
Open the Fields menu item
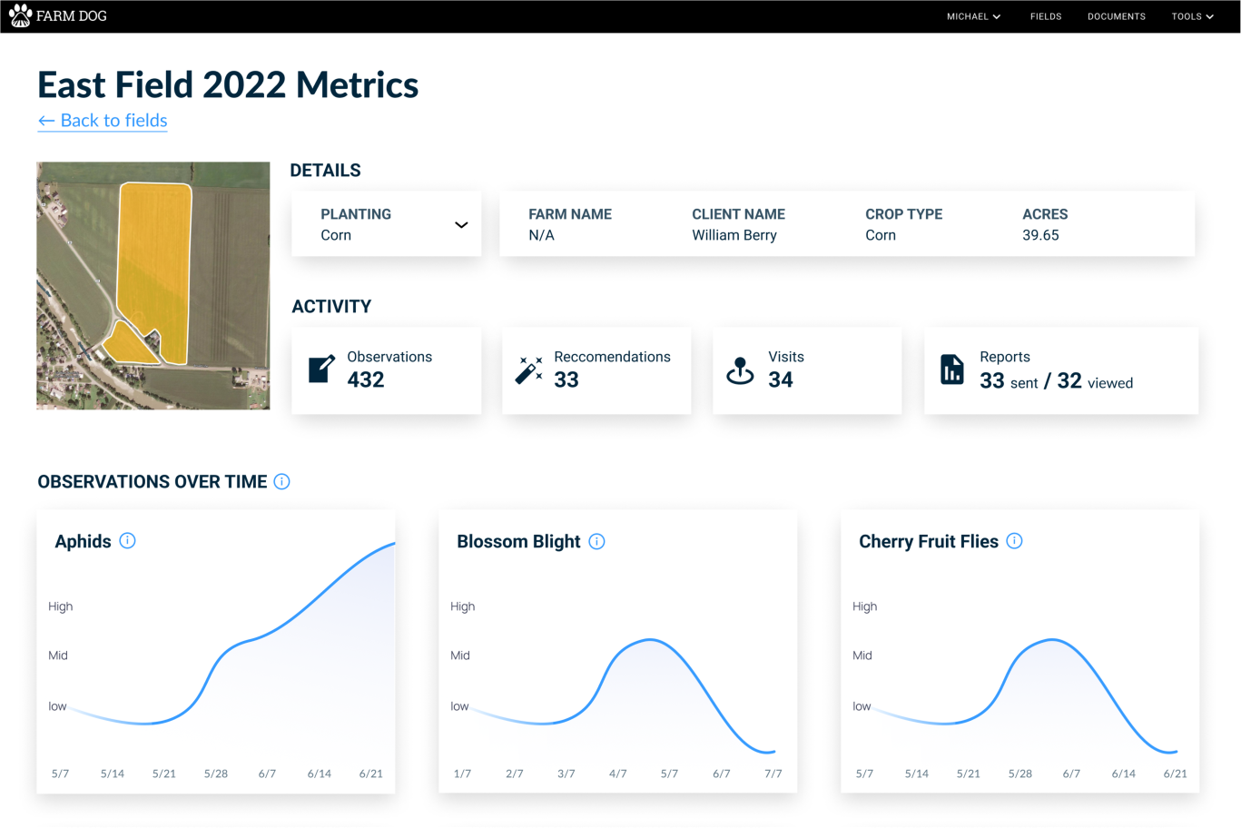click(x=1046, y=15)
